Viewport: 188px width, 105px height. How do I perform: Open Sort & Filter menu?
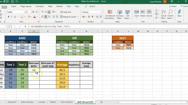pyautogui.click(x=164, y=15)
